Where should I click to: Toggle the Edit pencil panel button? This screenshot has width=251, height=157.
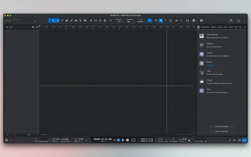pyautogui.click(x=230, y=140)
